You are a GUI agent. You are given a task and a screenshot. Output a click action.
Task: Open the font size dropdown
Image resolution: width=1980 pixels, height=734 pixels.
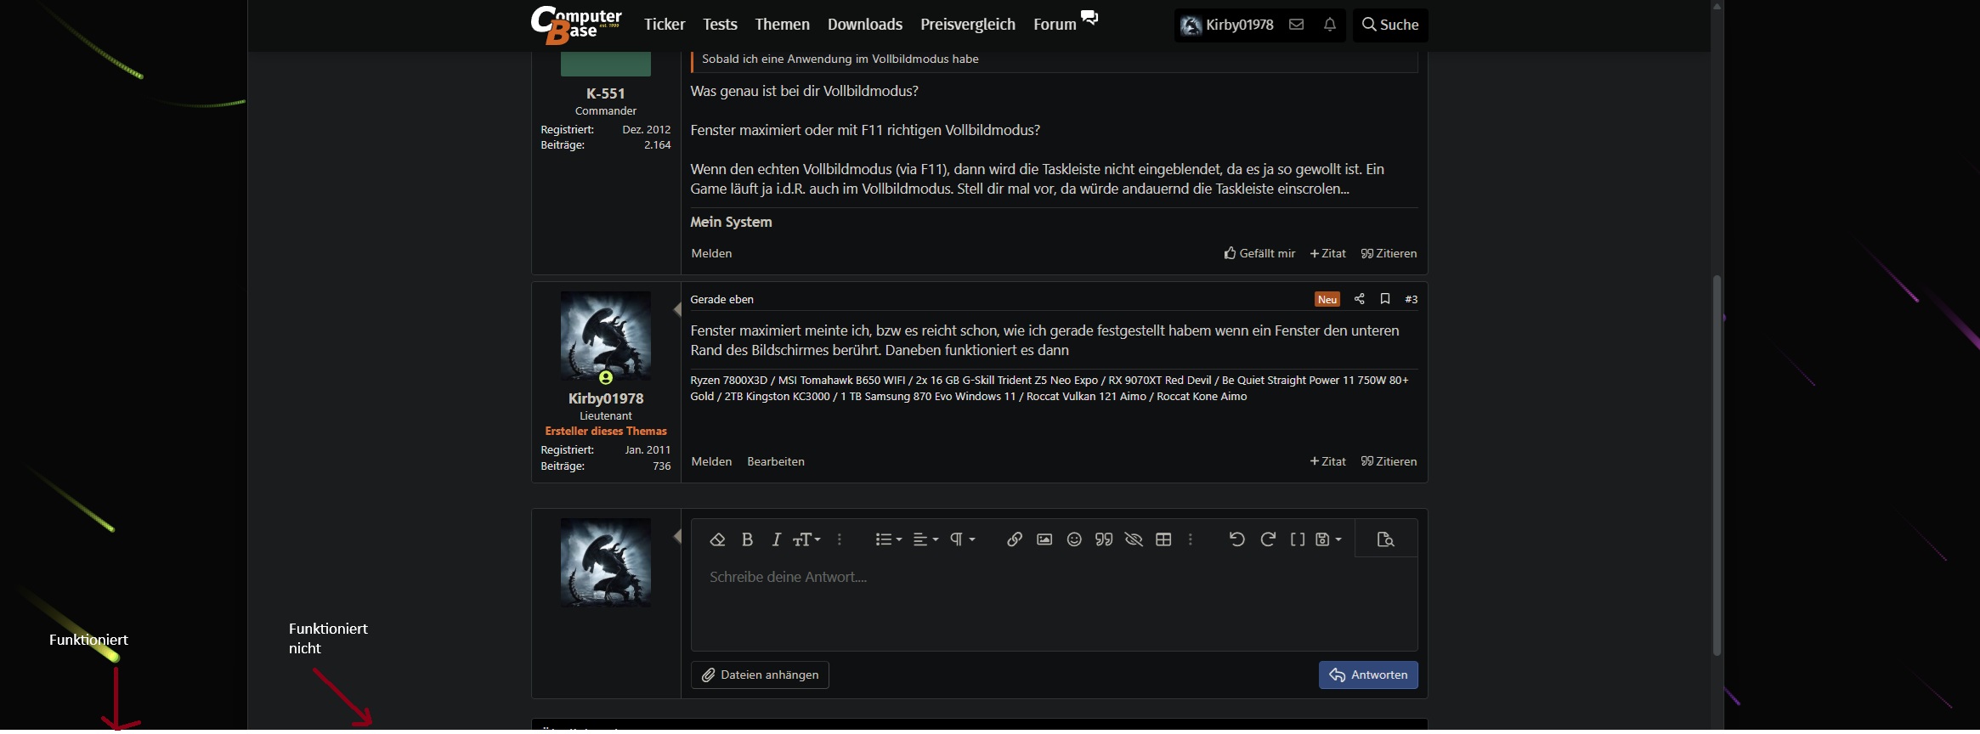coord(806,539)
